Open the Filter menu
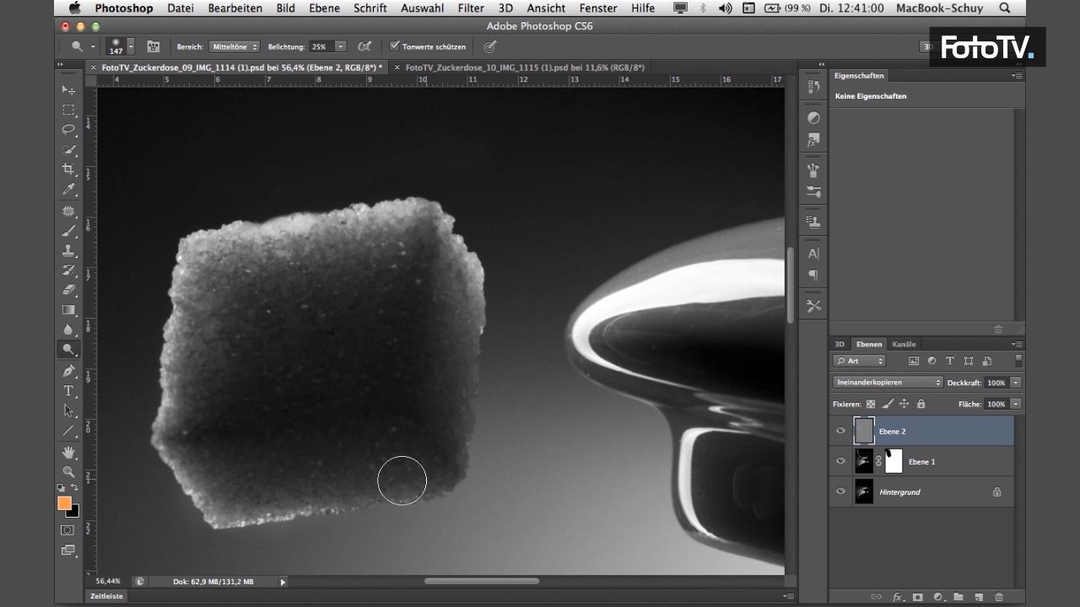Image resolution: width=1080 pixels, height=607 pixels. coord(471,8)
